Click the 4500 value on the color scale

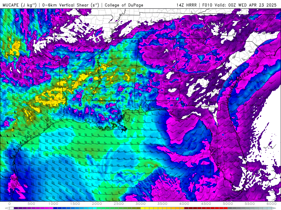tap(206, 204)
